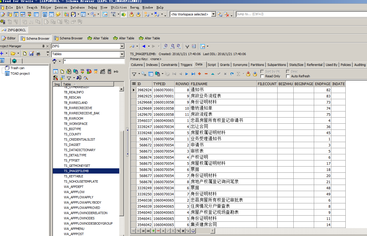Select the a=b compare icon near the table toolbar
The height and width of the screenshot is (236, 367).
pyautogui.click(x=116, y=72)
